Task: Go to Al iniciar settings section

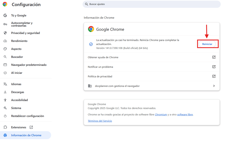Action: (x=17, y=73)
